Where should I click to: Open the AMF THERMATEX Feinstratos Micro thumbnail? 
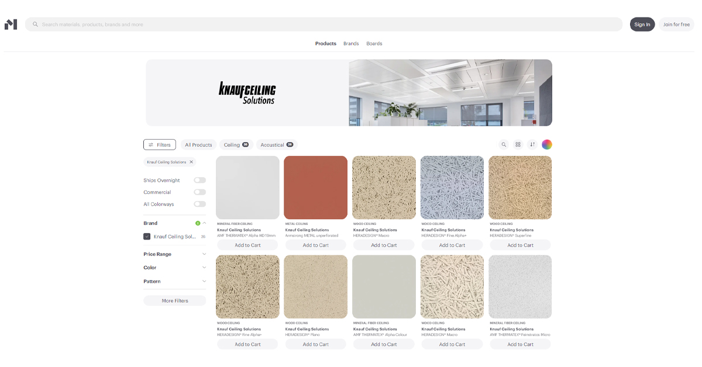pos(520,286)
